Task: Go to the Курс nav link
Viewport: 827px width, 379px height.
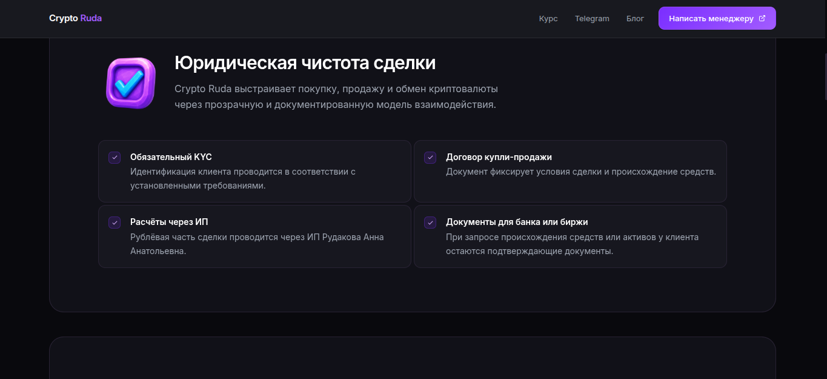Action: pyautogui.click(x=548, y=19)
